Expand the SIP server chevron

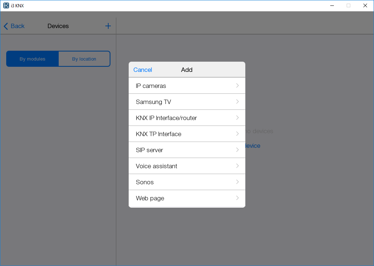237,150
